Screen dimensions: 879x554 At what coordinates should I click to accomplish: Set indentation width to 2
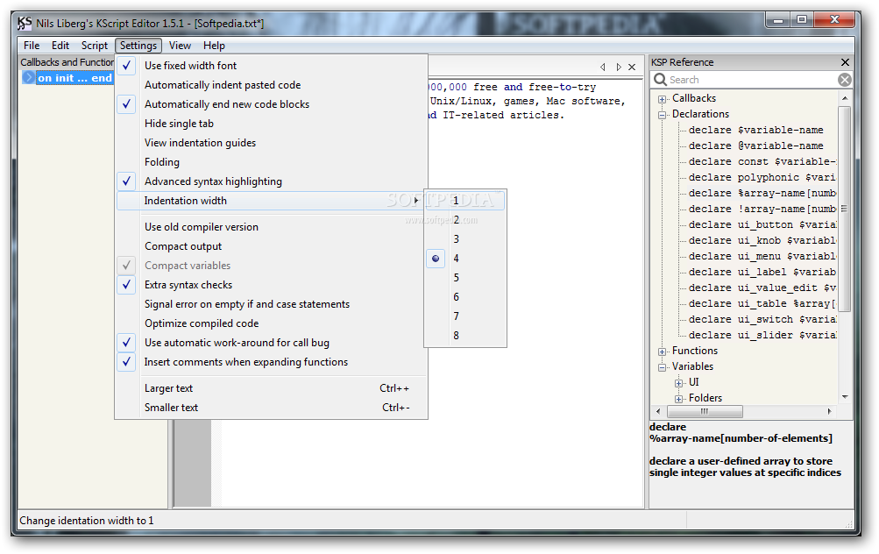[x=465, y=220]
